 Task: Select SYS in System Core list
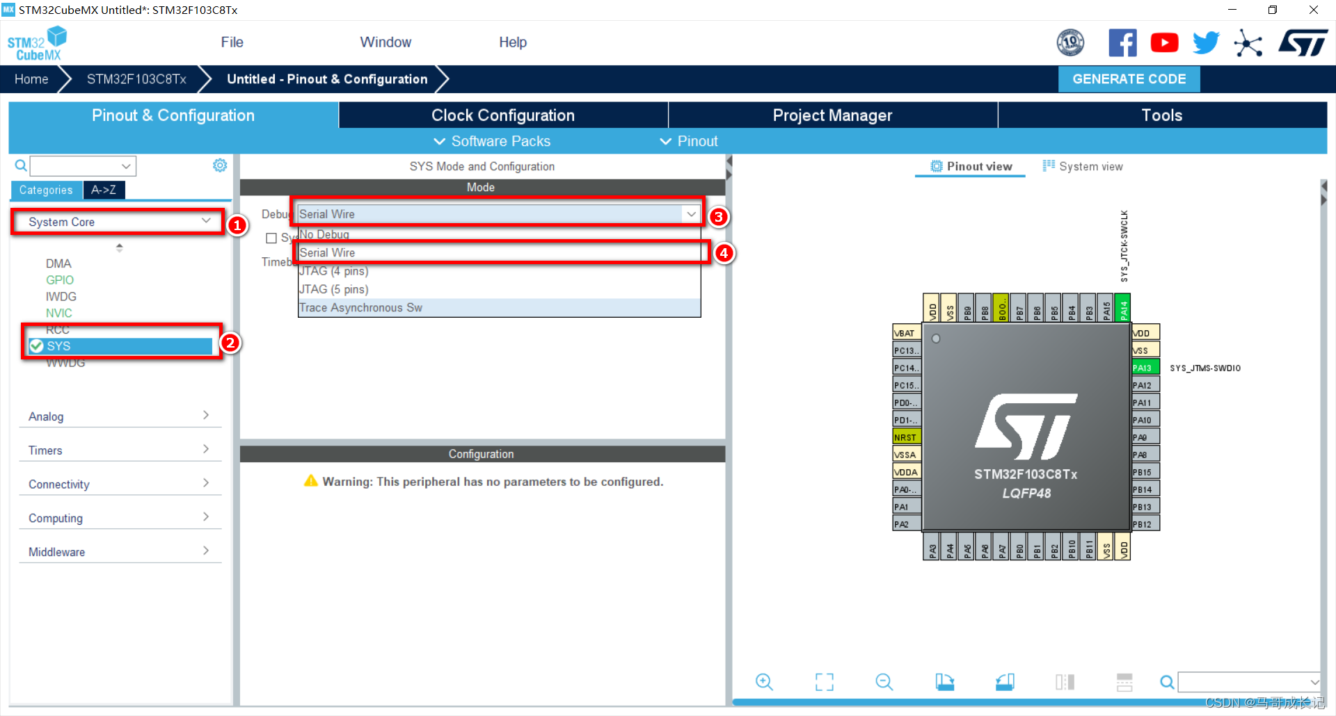pos(120,346)
